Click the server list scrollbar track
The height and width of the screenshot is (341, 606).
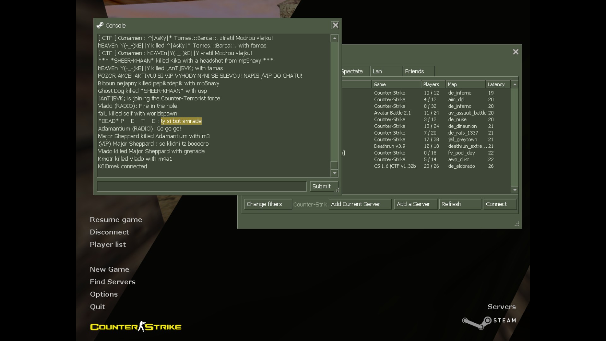coord(515,137)
